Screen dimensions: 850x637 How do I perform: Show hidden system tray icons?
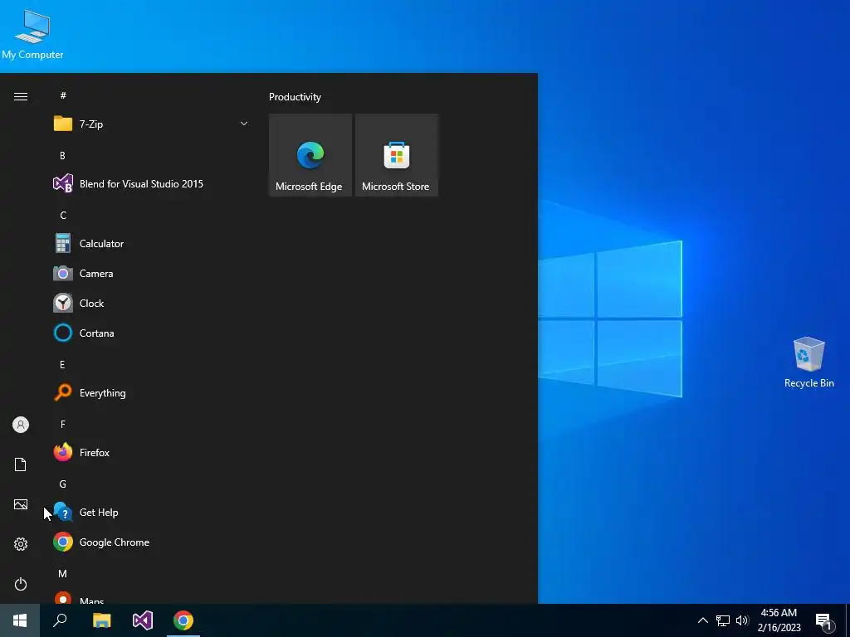(702, 620)
